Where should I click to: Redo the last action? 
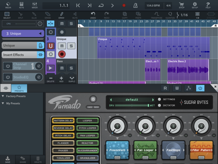tap(107, 15)
